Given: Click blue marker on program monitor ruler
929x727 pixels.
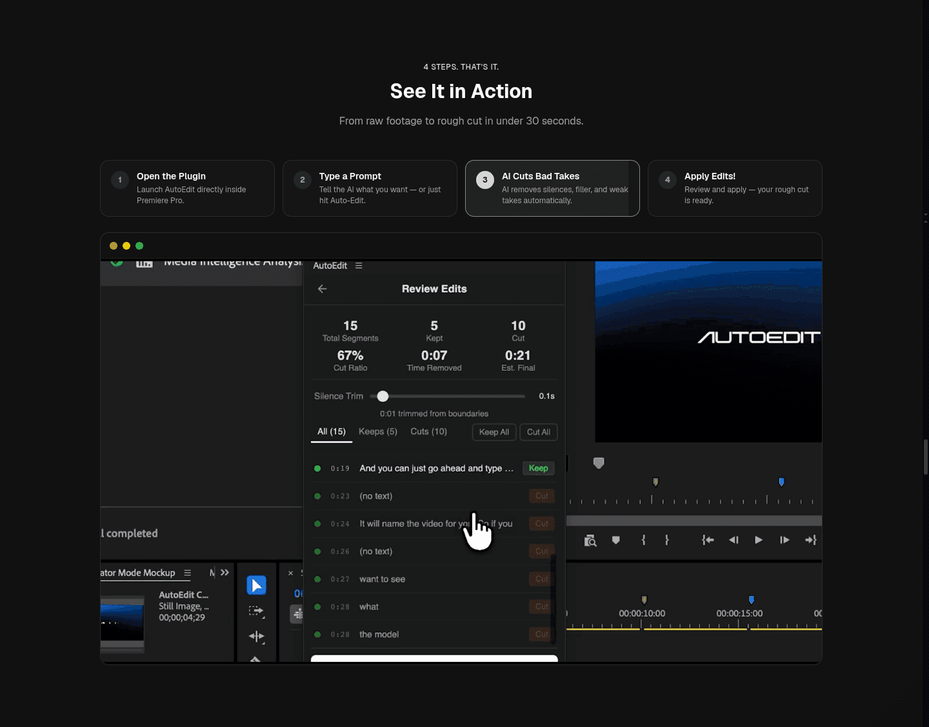Looking at the screenshot, I should click(x=781, y=482).
